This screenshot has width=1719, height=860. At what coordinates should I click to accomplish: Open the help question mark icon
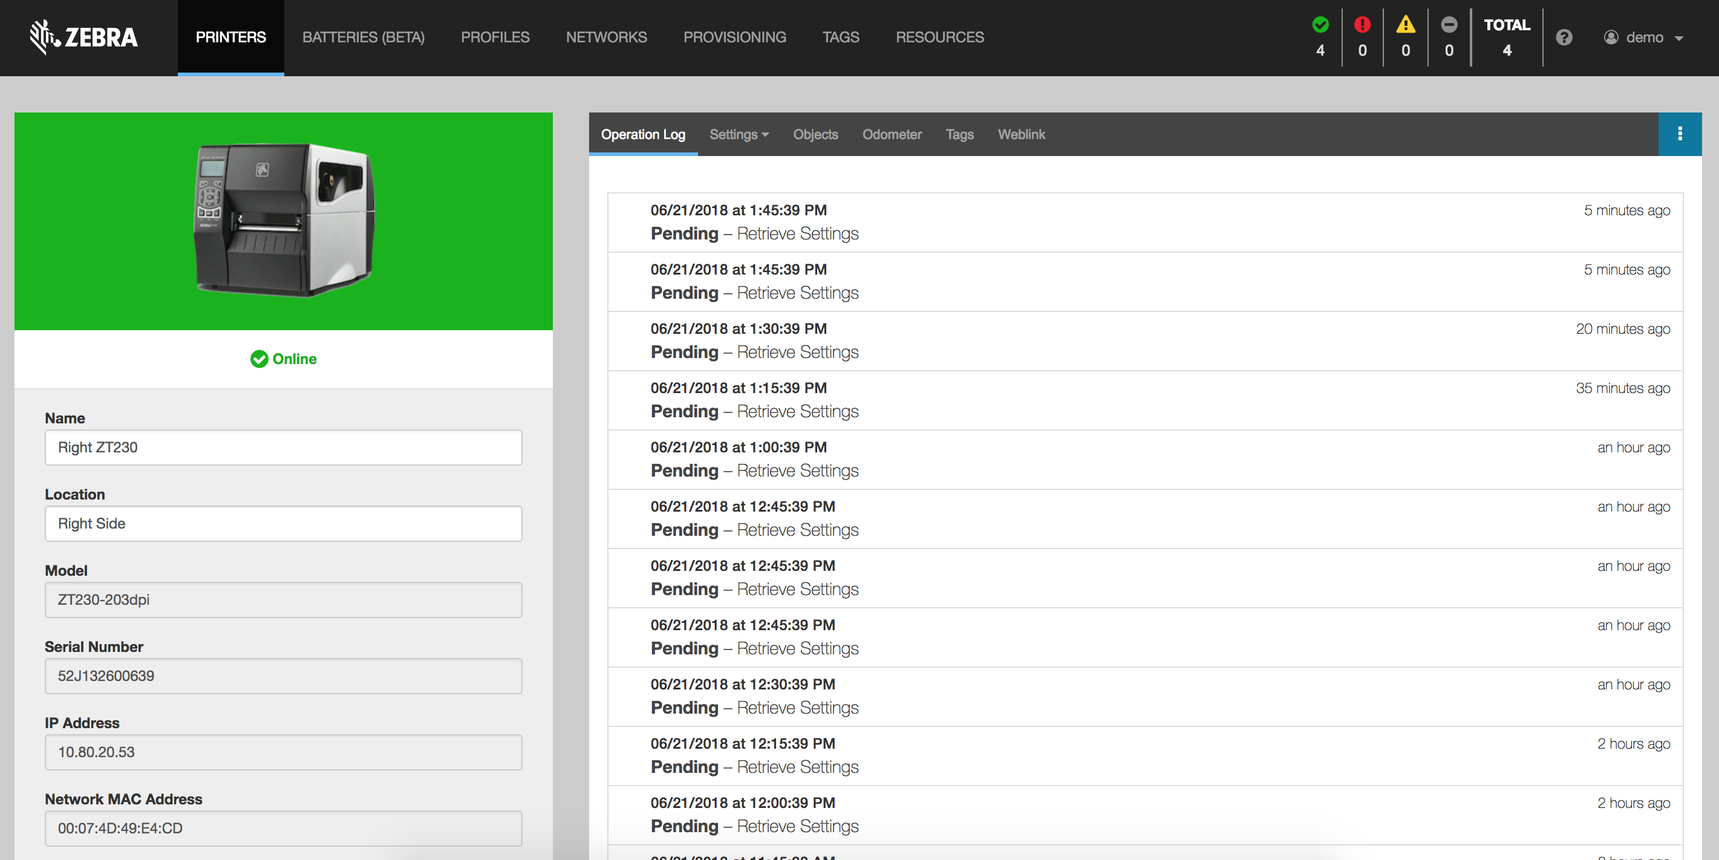1564,37
